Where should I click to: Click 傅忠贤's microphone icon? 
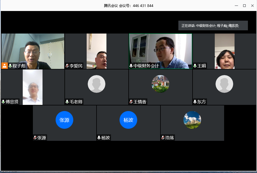[x=3, y=102]
